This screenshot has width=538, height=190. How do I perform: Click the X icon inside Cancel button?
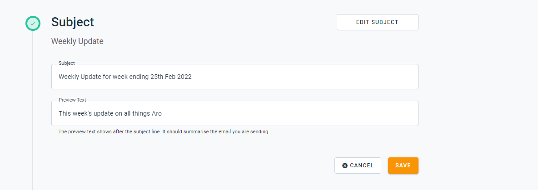pyautogui.click(x=345, y=166)
